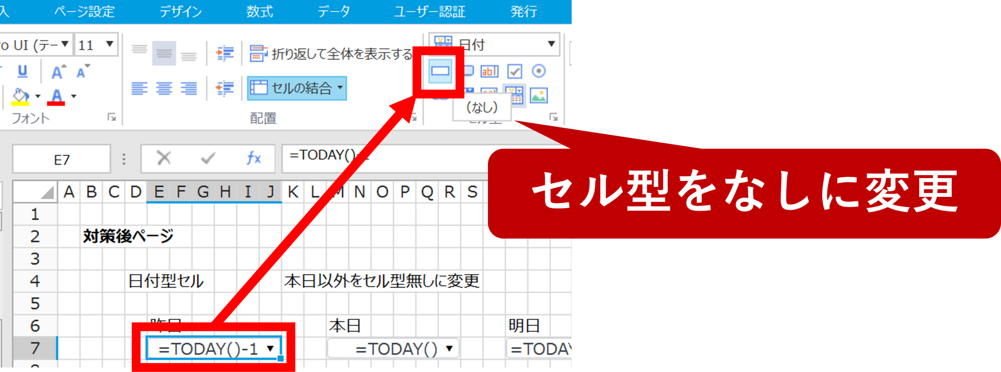The image size is (1001, 372).
Task: Expand the セルの結合 merge cells dropdown
Action: click(340, 88)
